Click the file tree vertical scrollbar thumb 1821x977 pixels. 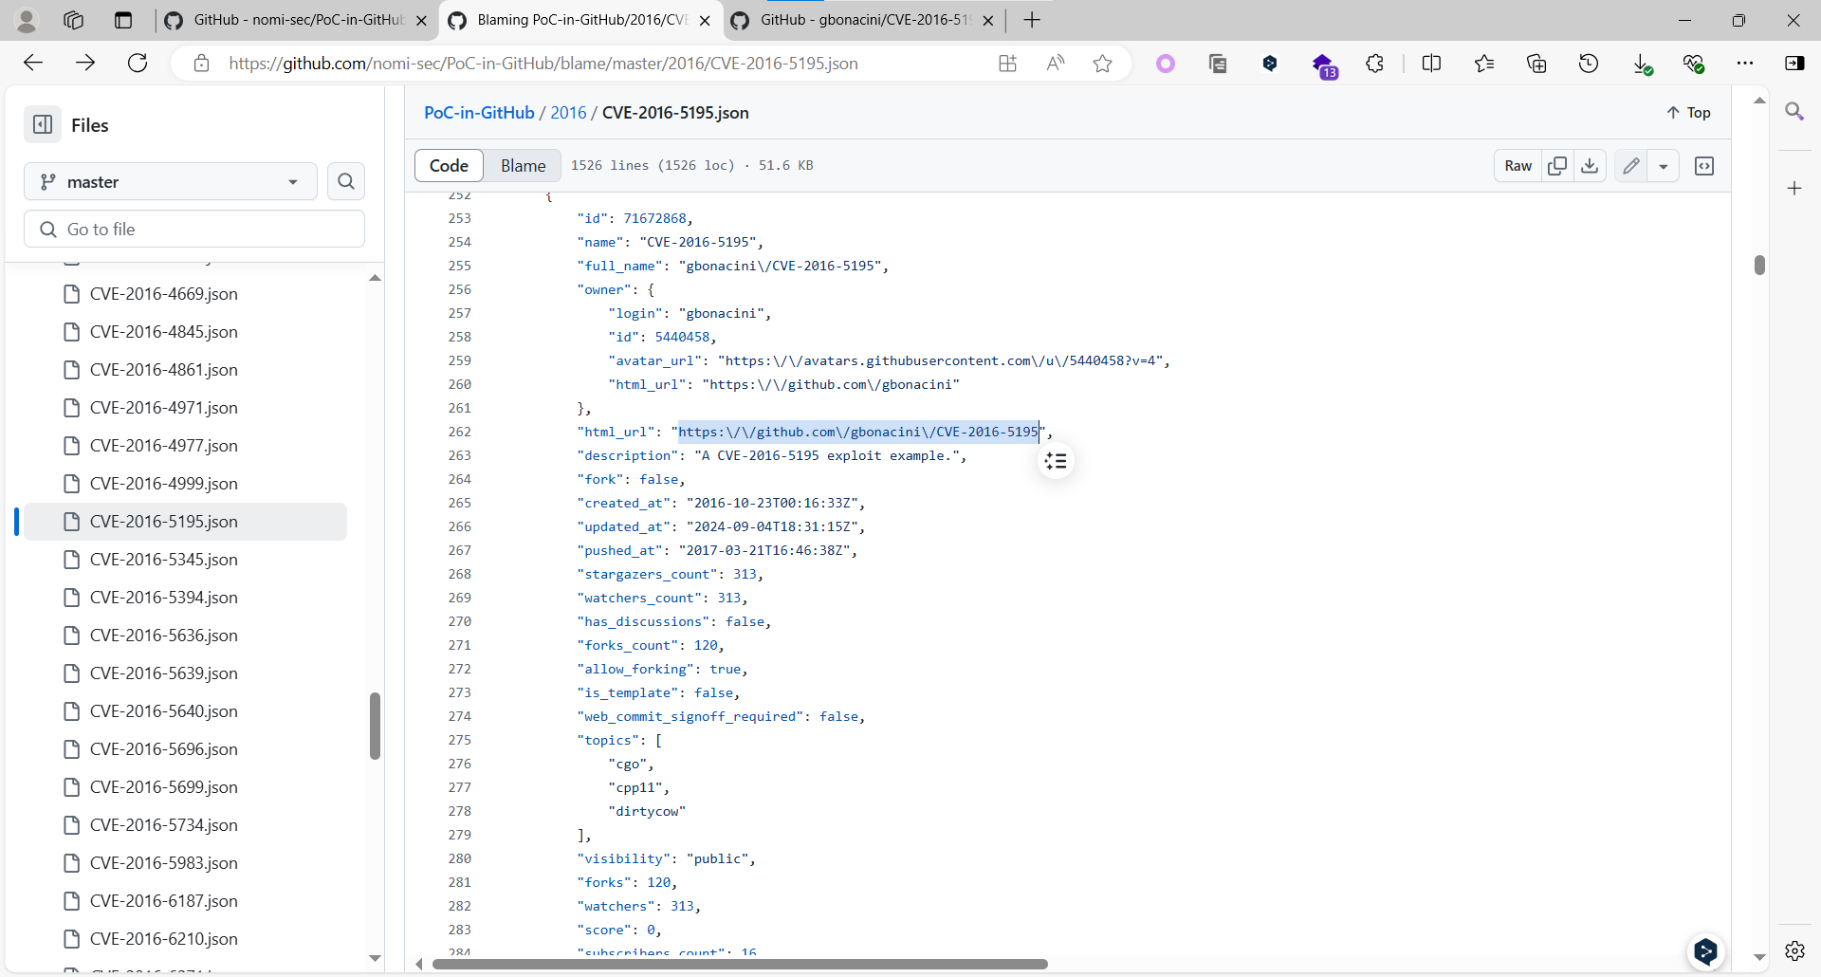click(x=375, y=726)
